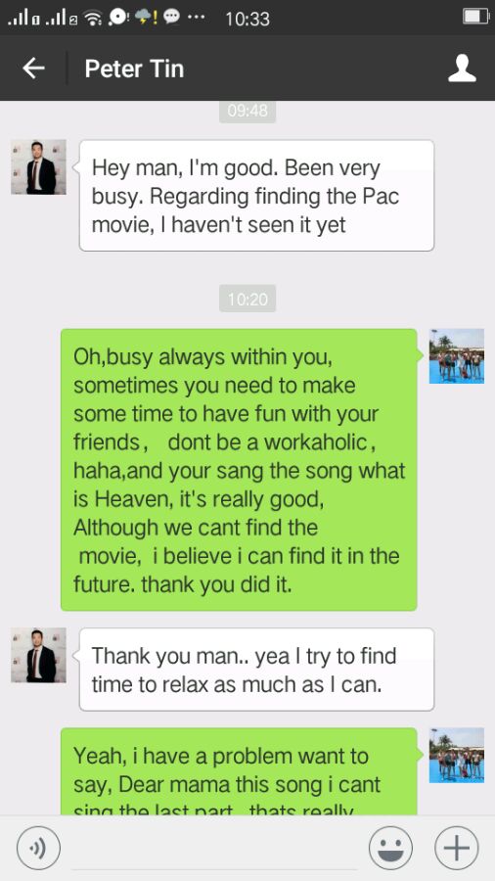Image resolution: width=495 pixels, height=881 pixels.
Task: Select the green 'Oh,busy always within you' bubble
Action: coord(239,470)
